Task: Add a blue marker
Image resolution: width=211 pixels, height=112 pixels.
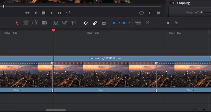Action: pyautogui.click(x=124, y=23)
